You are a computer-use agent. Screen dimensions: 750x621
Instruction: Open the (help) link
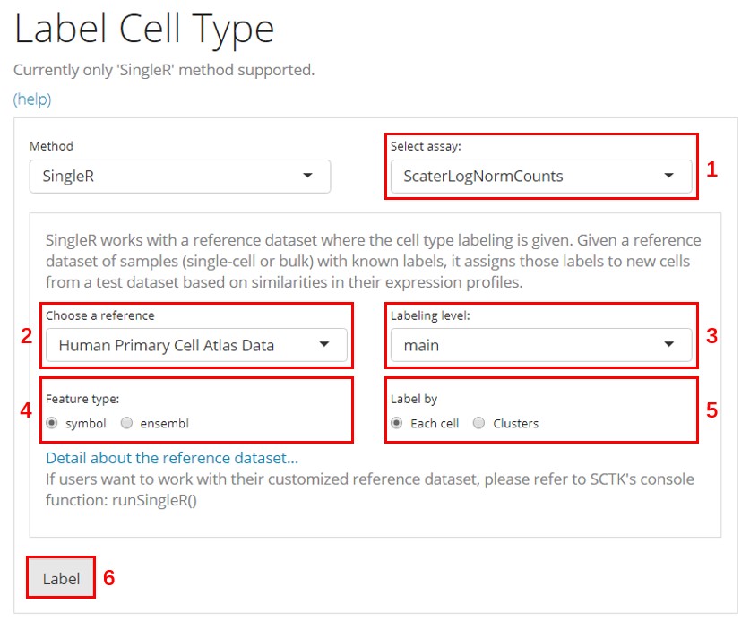[32, 99]
